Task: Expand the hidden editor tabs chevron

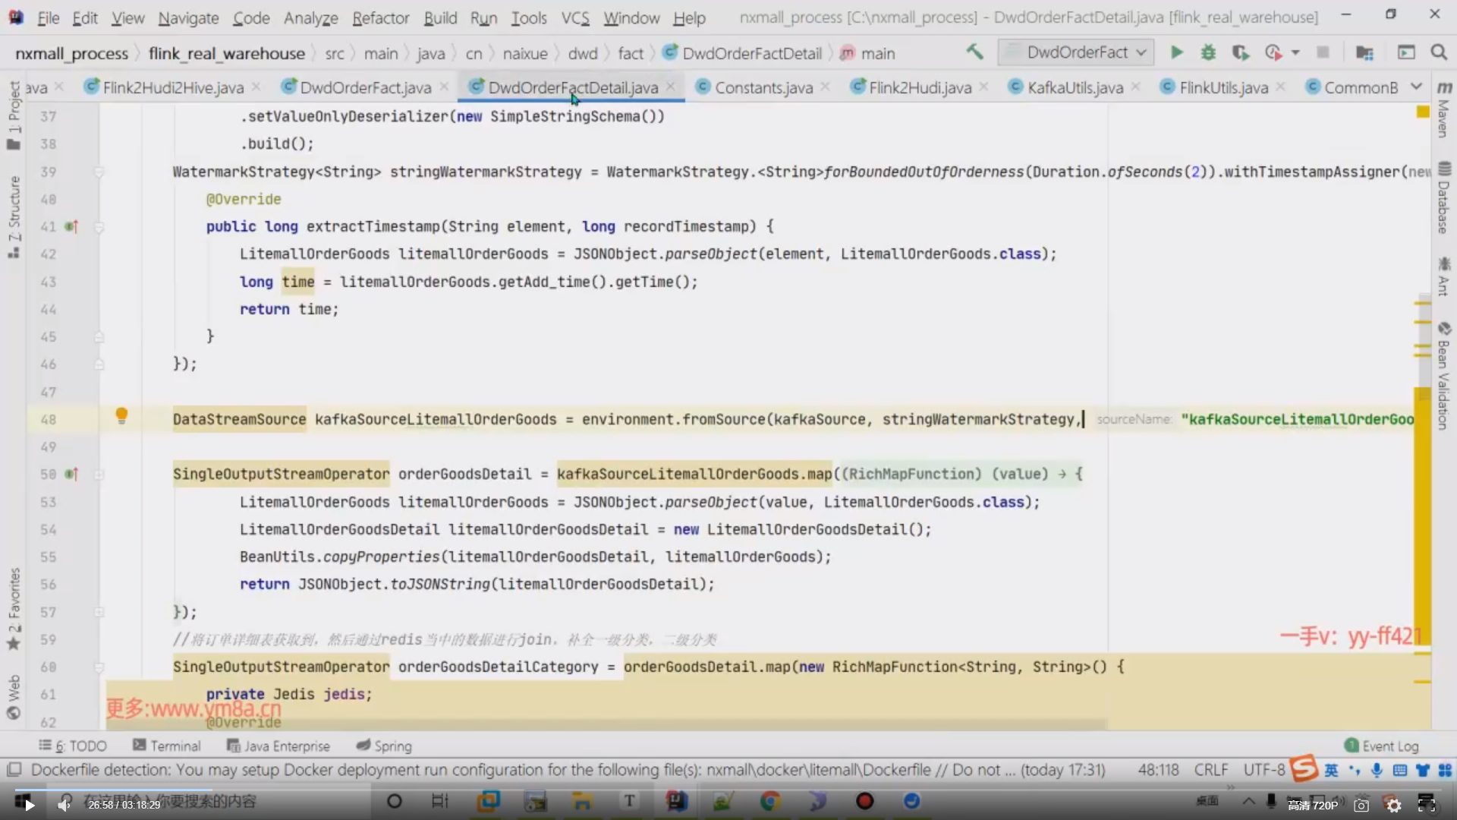Action: tap(1416, 87)
